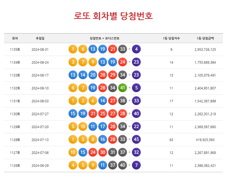Select prize amount 2,953,726,125

tap(206, 49)
